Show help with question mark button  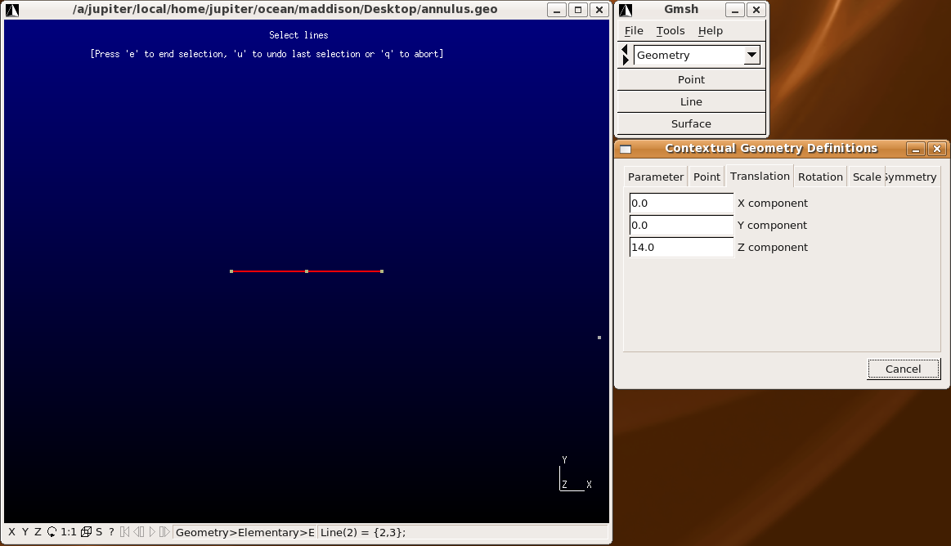click(x=112, y=532)
